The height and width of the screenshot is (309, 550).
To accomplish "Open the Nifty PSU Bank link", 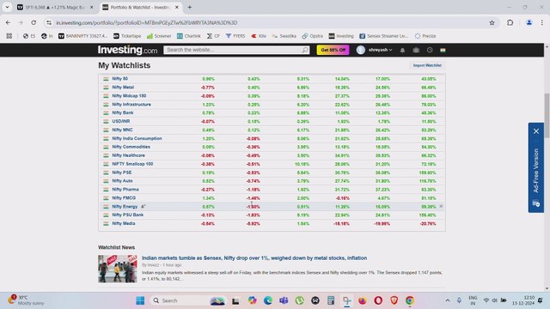I will click(x=128, y=215).
